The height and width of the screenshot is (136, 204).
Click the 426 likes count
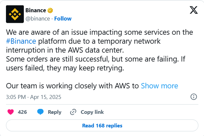point(22,112)
